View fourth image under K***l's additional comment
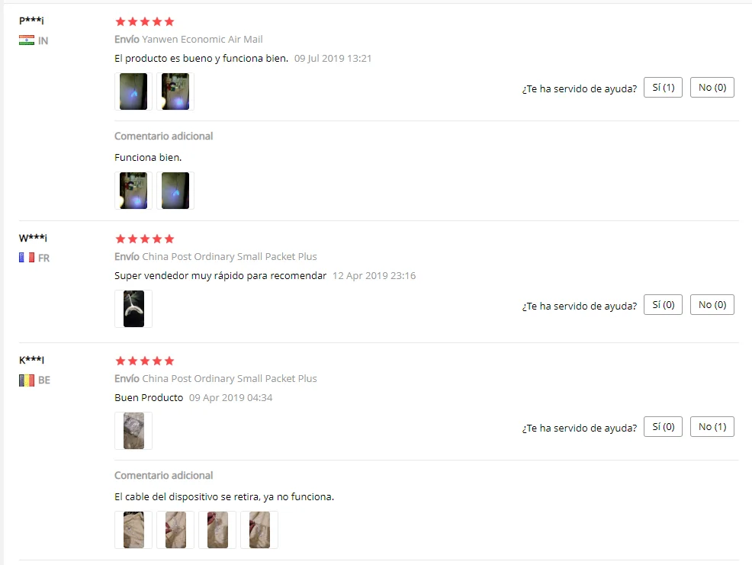The width and height of the screenshot is (752, 565). [x=259, y=530]
